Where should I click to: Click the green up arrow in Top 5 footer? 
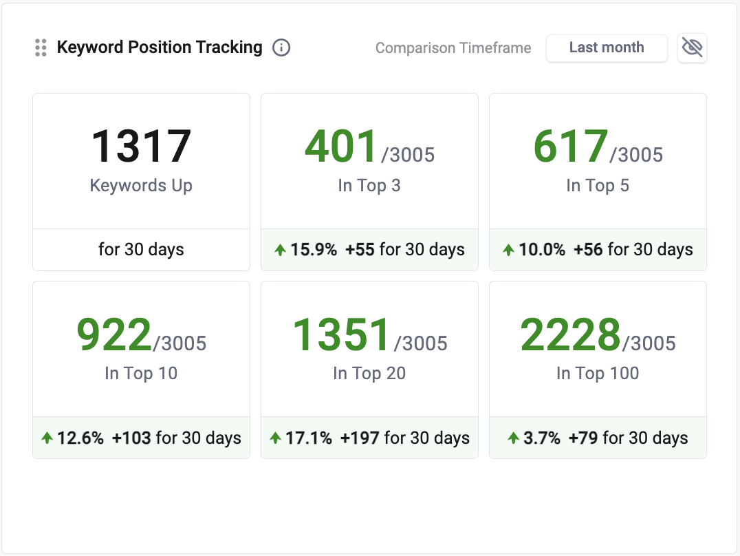point(508,250)
